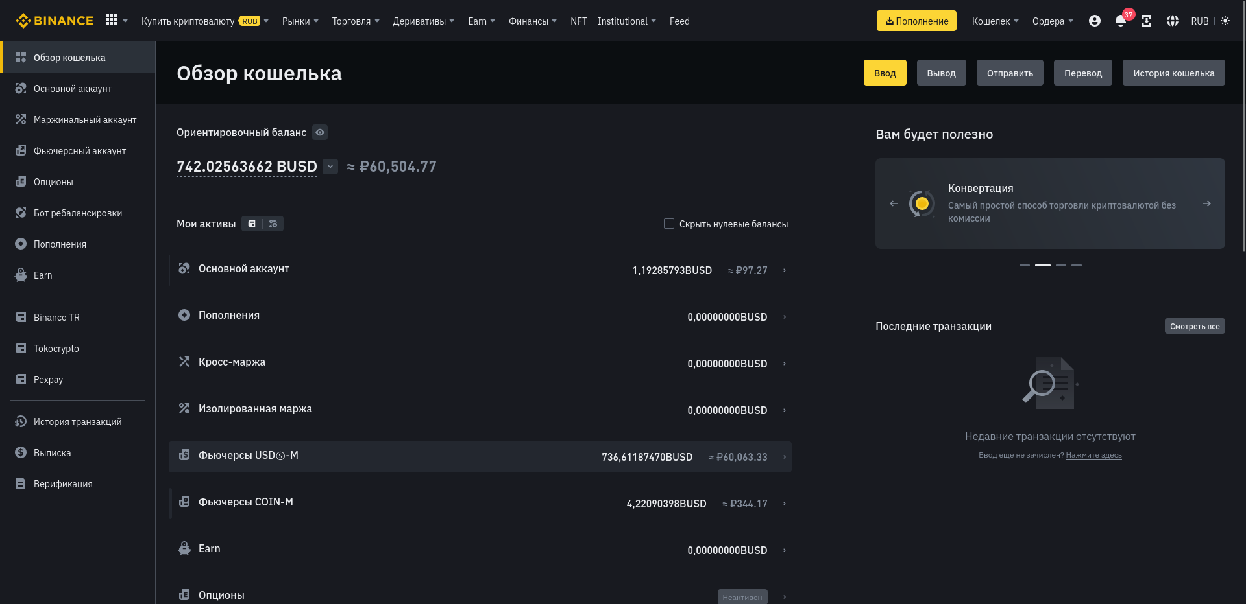The width and height of the screenshot is (1246, 604).
Task: Open Маржинальный аккаунт in sidebar
Action: click(78, 119)
